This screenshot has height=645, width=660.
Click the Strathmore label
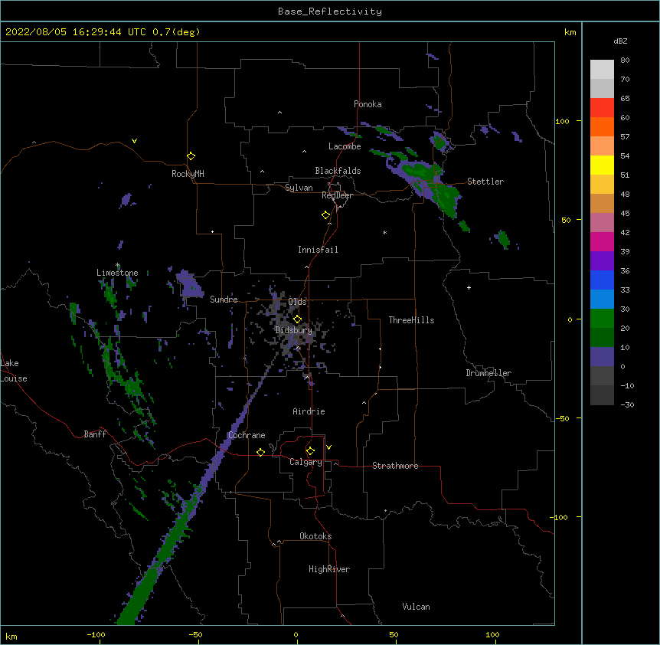[395, 466]
